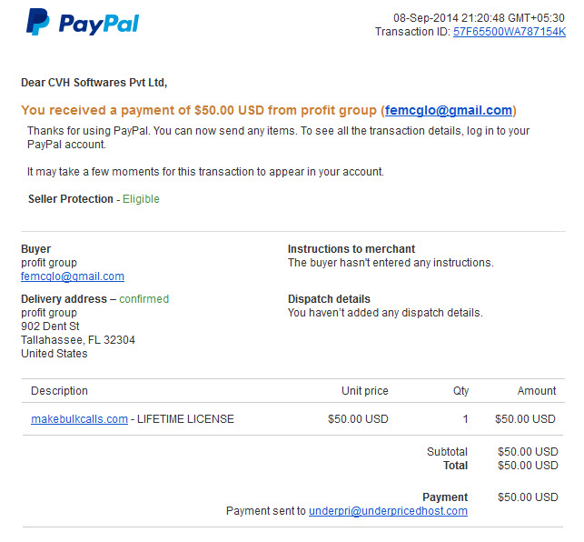Select the Unit price column header
The height and width of the screenshot is (542, 584).
click(x=364, y=391)
